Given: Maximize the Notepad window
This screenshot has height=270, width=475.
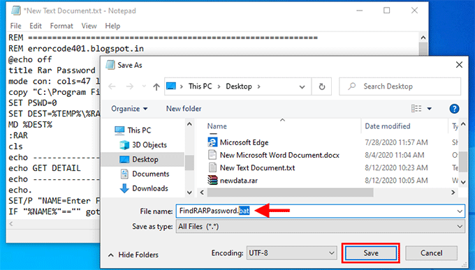Looking at the screenshot, I should [386, 10].
